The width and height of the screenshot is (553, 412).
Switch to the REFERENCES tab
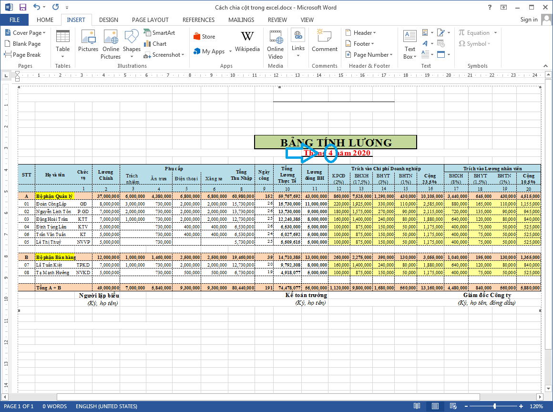pos(199,20)
